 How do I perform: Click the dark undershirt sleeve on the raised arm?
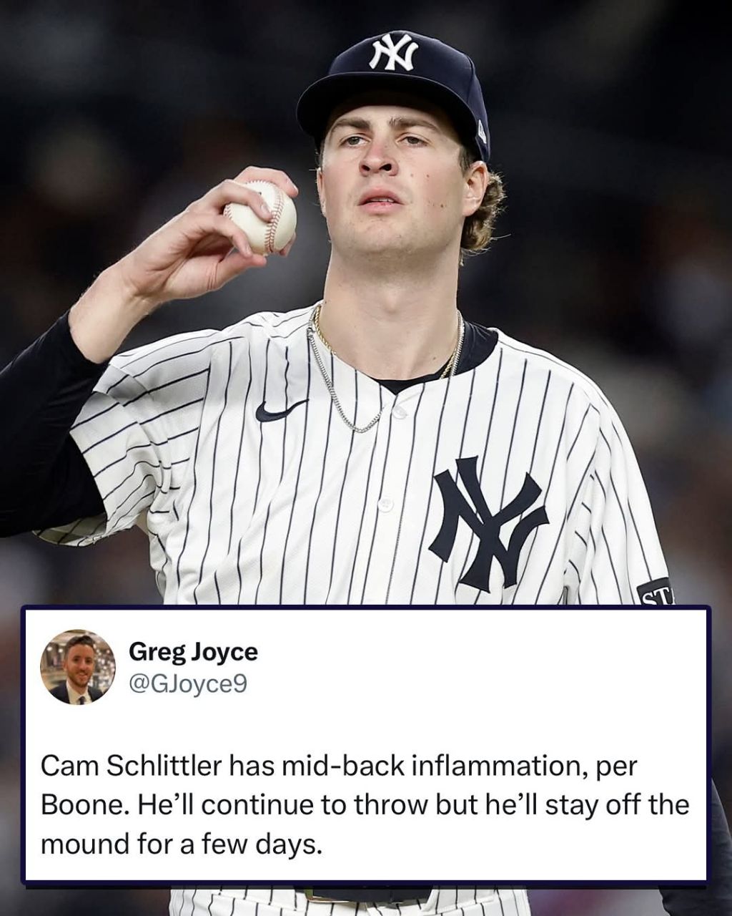coord(43,429)
